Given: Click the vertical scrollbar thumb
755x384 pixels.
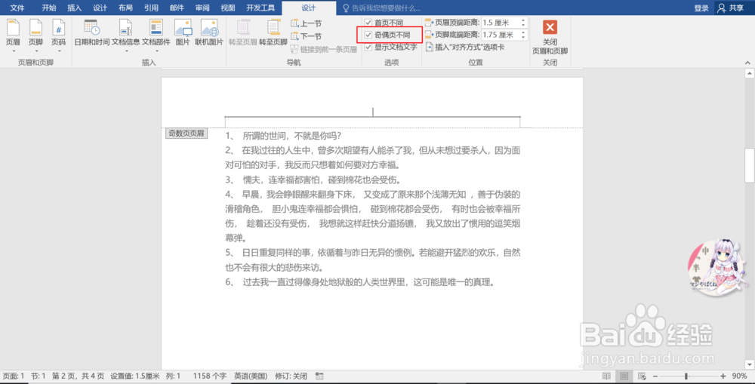Looking at the screenshot, I should pyautogui.click(x=749, y=165).
